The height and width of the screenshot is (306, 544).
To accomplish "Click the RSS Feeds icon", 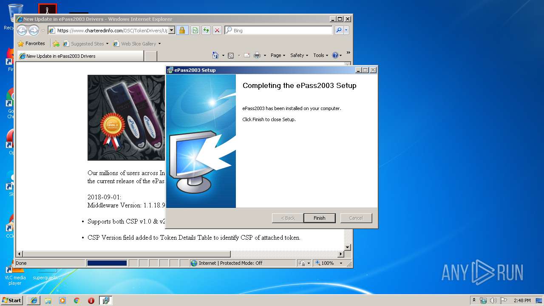I will [x=231, y=55].
